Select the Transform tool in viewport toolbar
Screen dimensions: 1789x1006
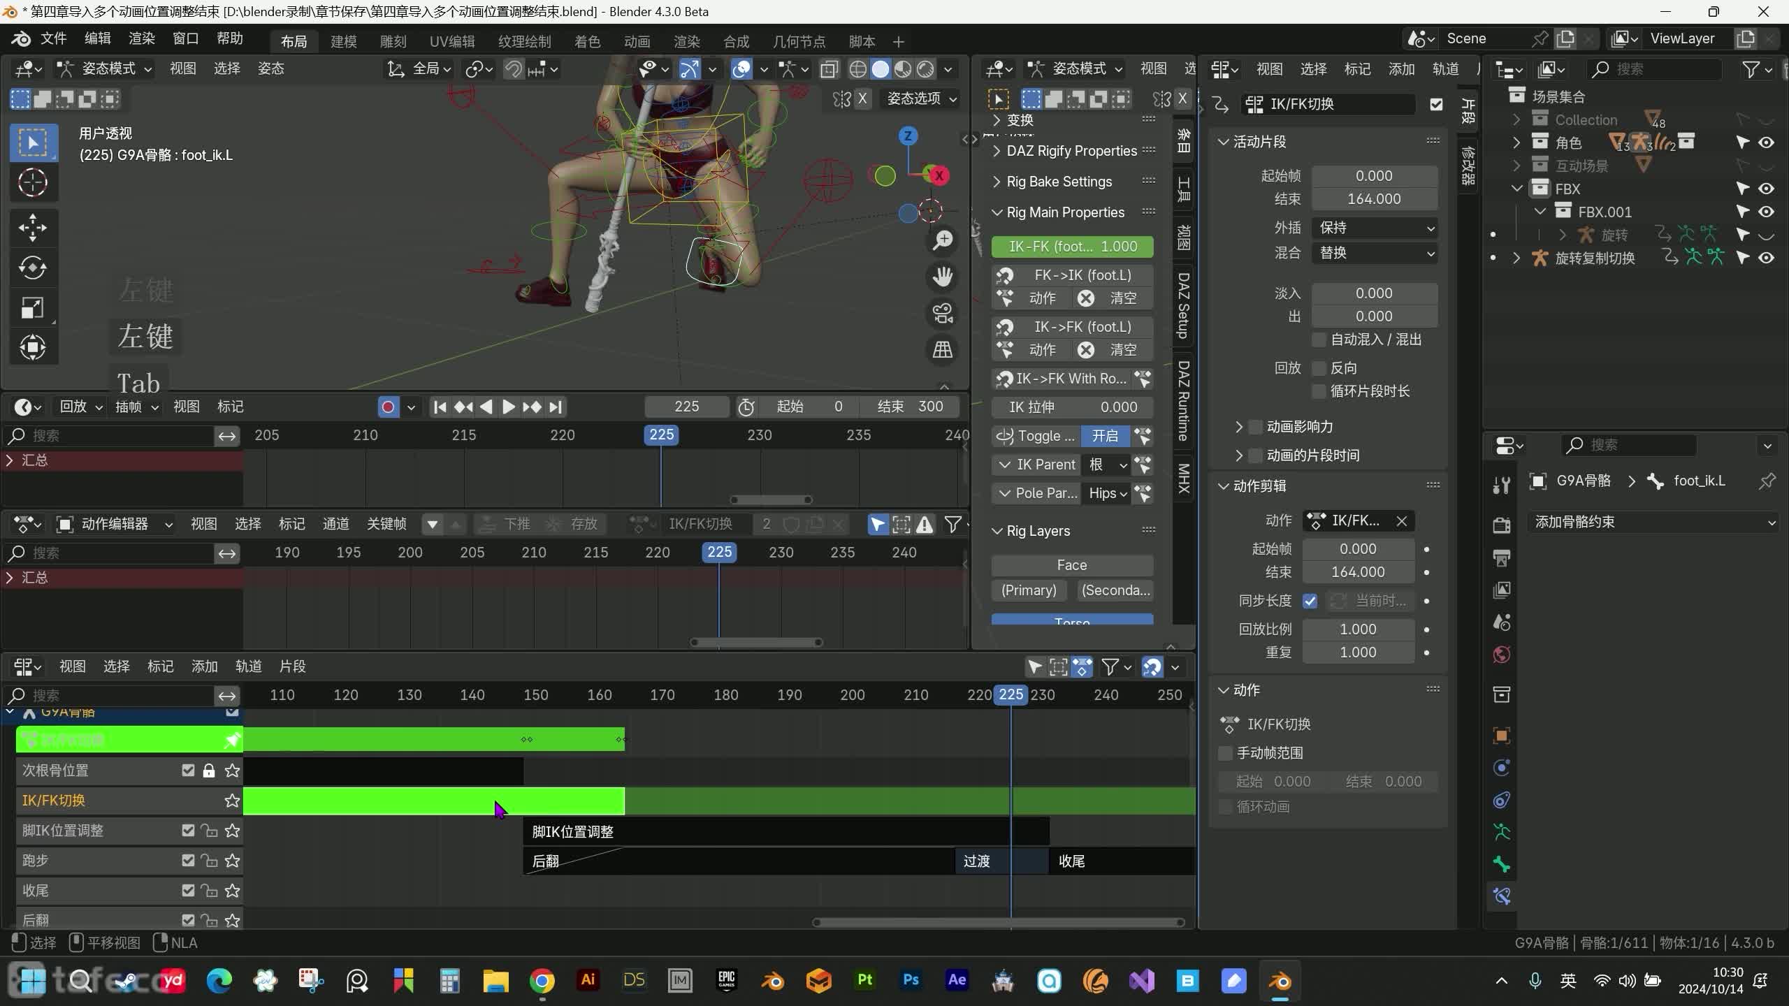[32, 347]
